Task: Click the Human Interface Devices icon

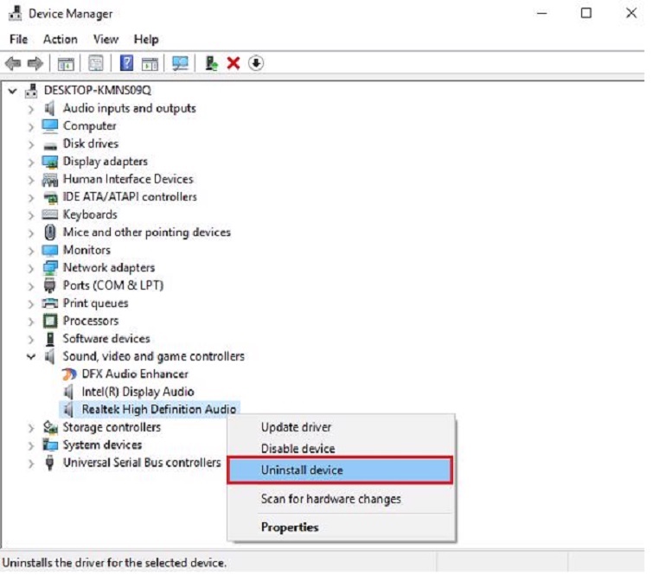Action: tap(49, 180)
